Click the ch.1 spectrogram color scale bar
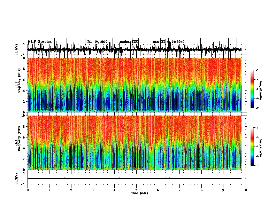276x213 pixels. [252, 89]
